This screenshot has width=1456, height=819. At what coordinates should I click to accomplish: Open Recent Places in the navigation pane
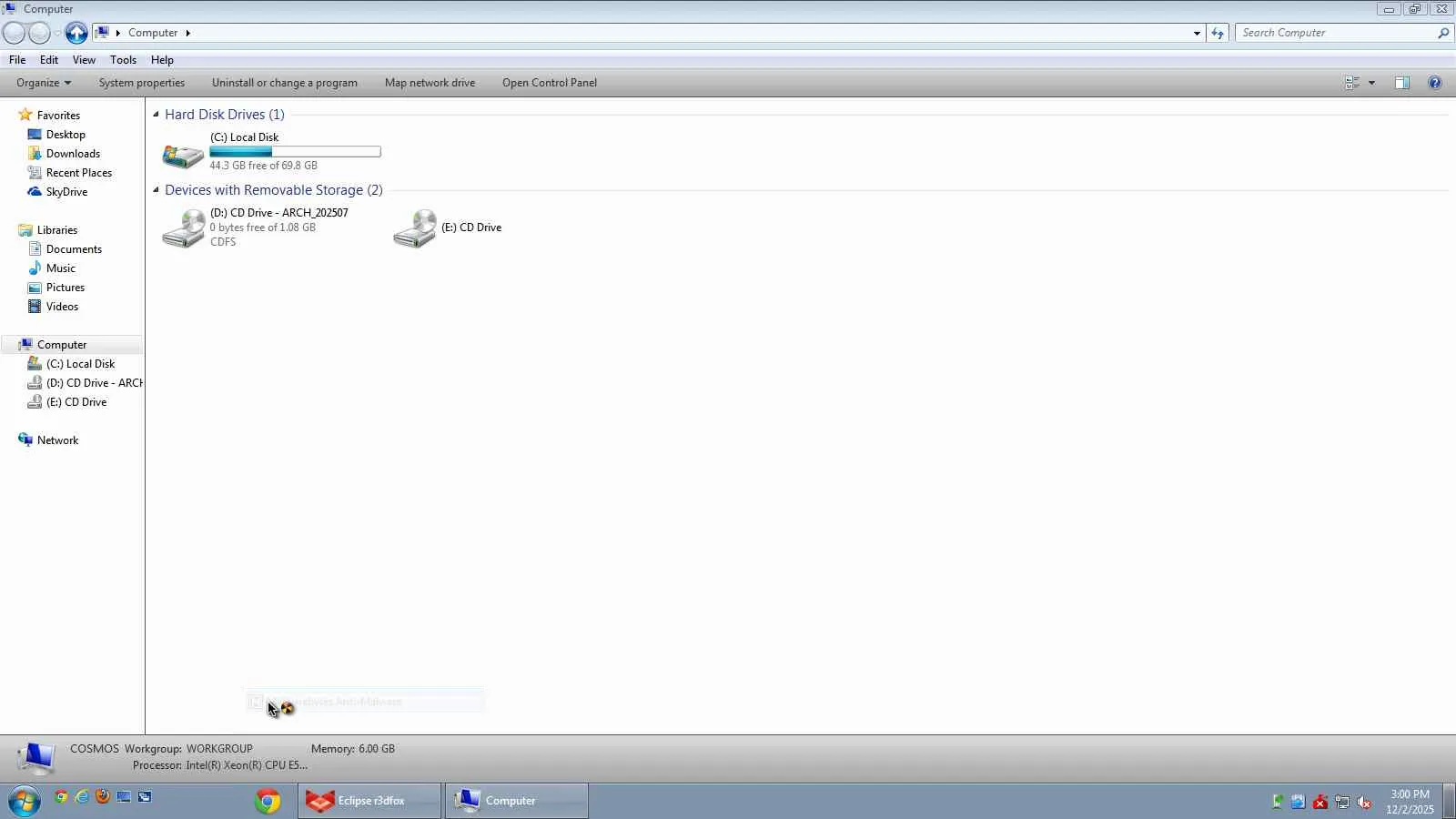tap(79, 173)
